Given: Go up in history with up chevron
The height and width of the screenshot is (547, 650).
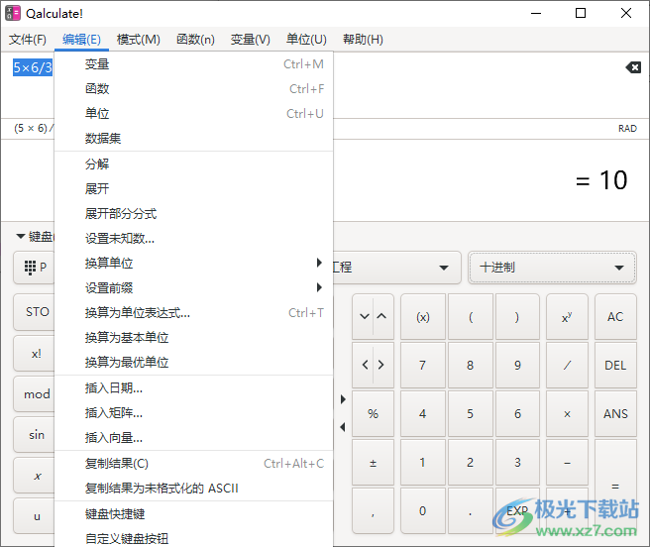Looking at the screenshot, I should click(381, 316).
